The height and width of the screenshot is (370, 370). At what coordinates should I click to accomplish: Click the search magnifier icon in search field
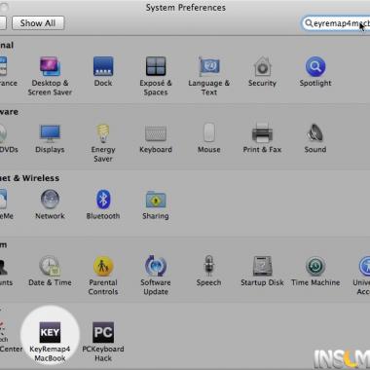point(309,23)
